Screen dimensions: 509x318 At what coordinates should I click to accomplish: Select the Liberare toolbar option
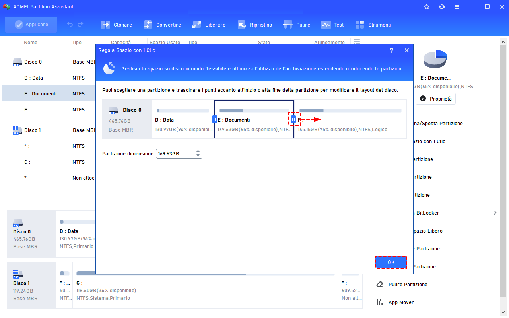(x=209, y=25)
